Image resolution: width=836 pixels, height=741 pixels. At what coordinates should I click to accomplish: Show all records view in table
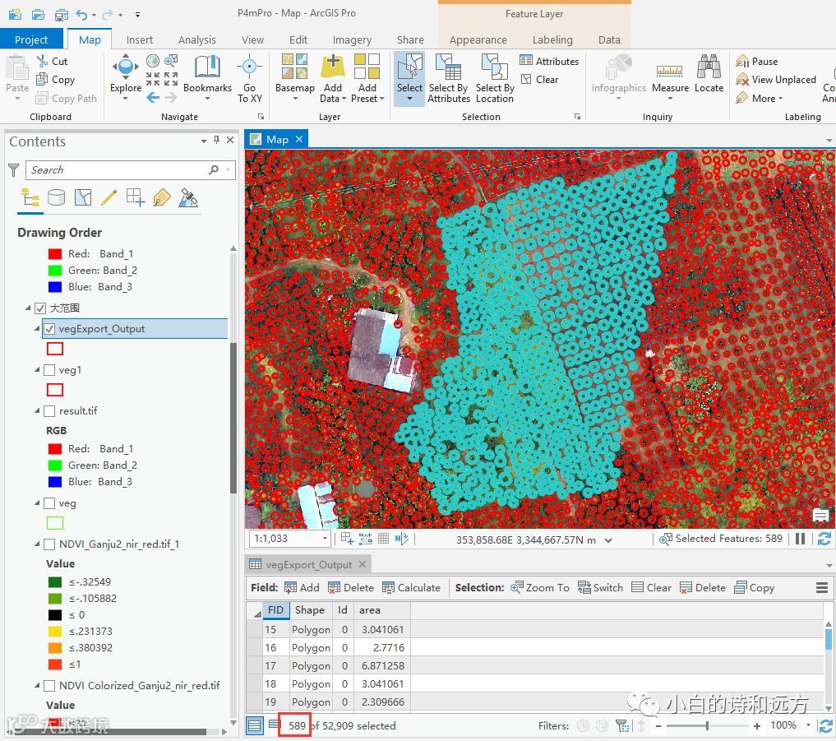255,725
